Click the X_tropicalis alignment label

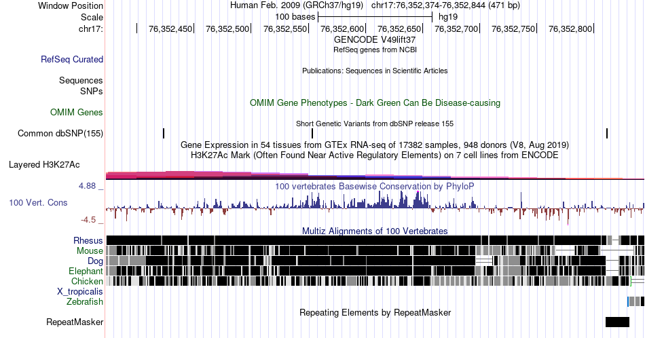80,292
